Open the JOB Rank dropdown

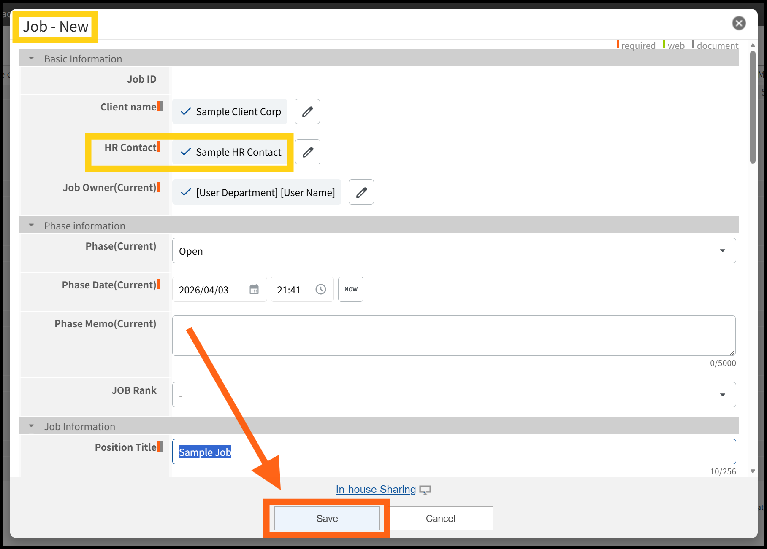coord(454,395)
